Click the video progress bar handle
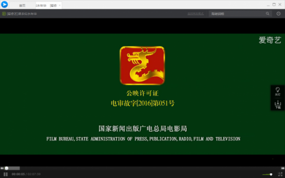This screenshot has width=285, height=178. pyautogui.click(x=6, y=169)
